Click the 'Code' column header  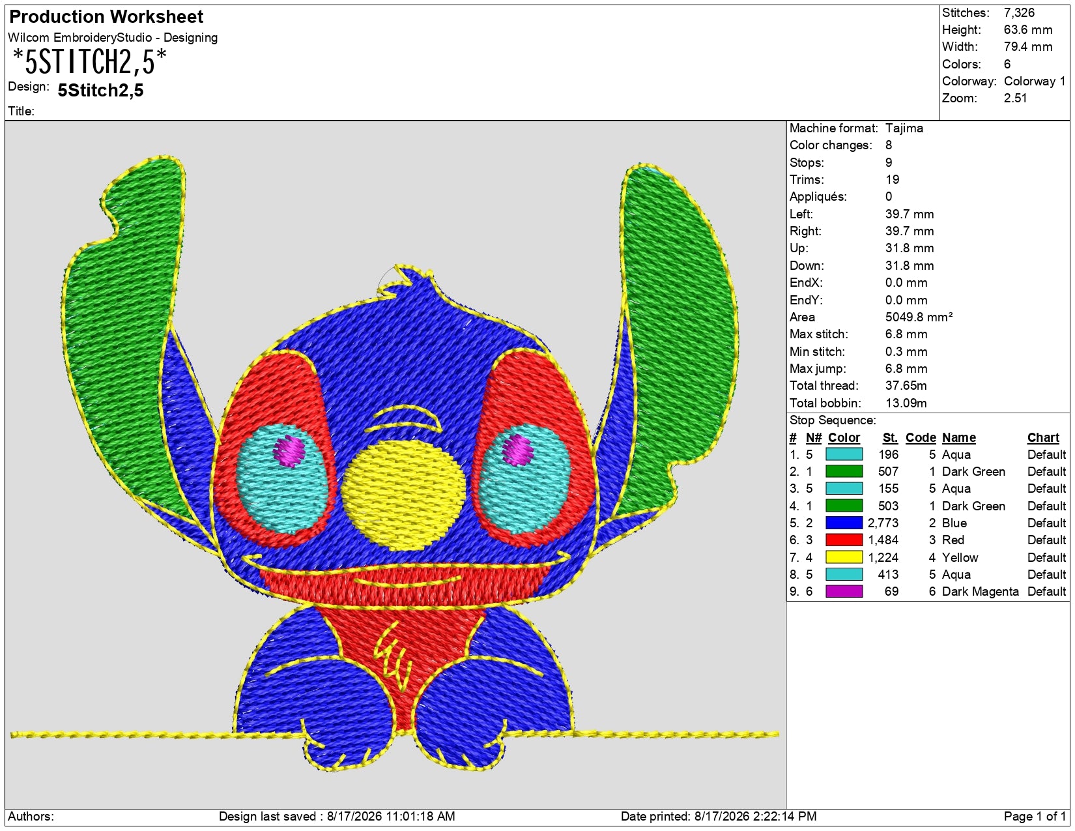pyautogui.click(x=921, y=437)
